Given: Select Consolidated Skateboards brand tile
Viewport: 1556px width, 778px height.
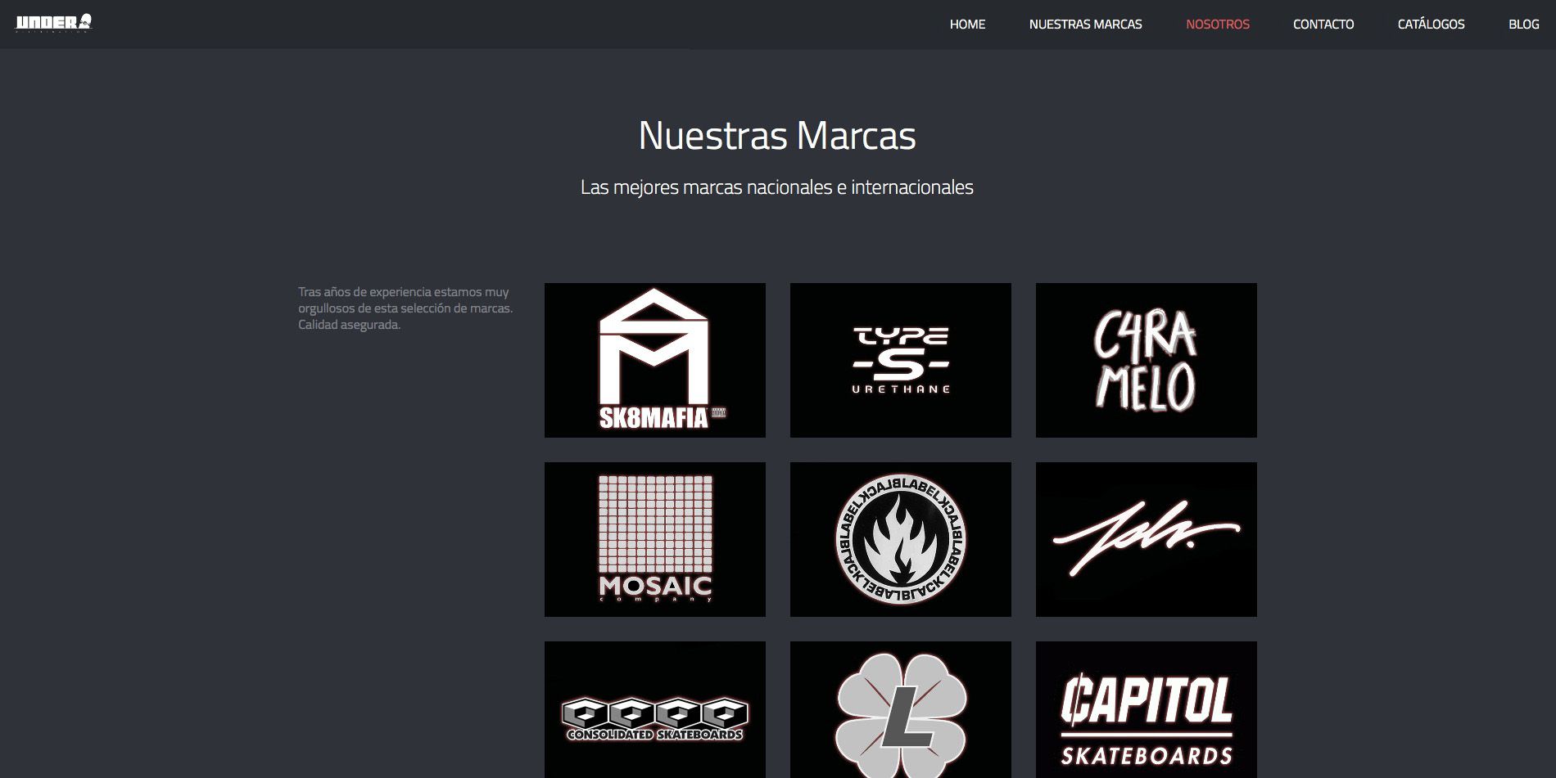Looking at the screenshot, I should tap(655, 709).
